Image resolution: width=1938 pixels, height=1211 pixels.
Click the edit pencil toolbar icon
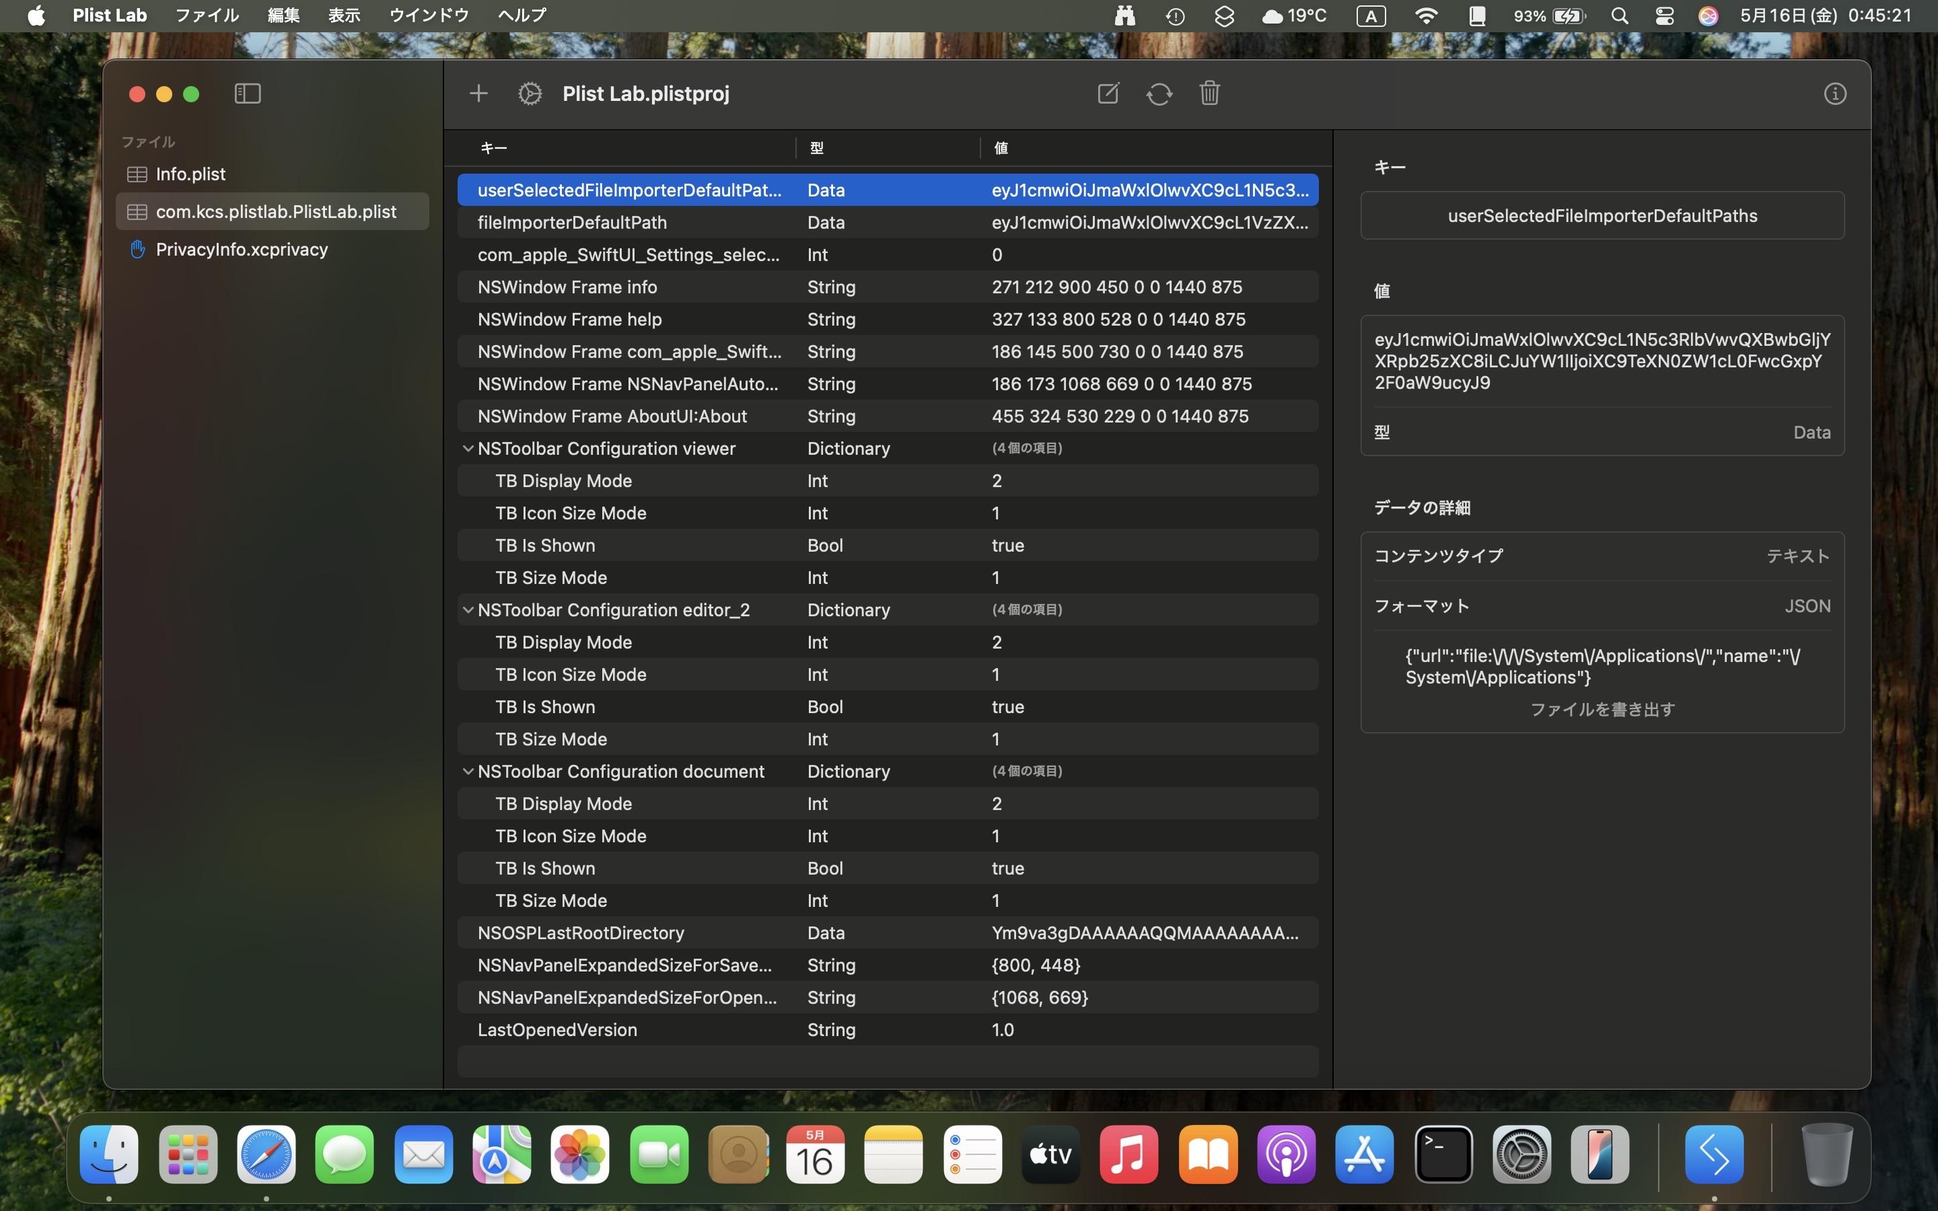[x=1108, y=94]
